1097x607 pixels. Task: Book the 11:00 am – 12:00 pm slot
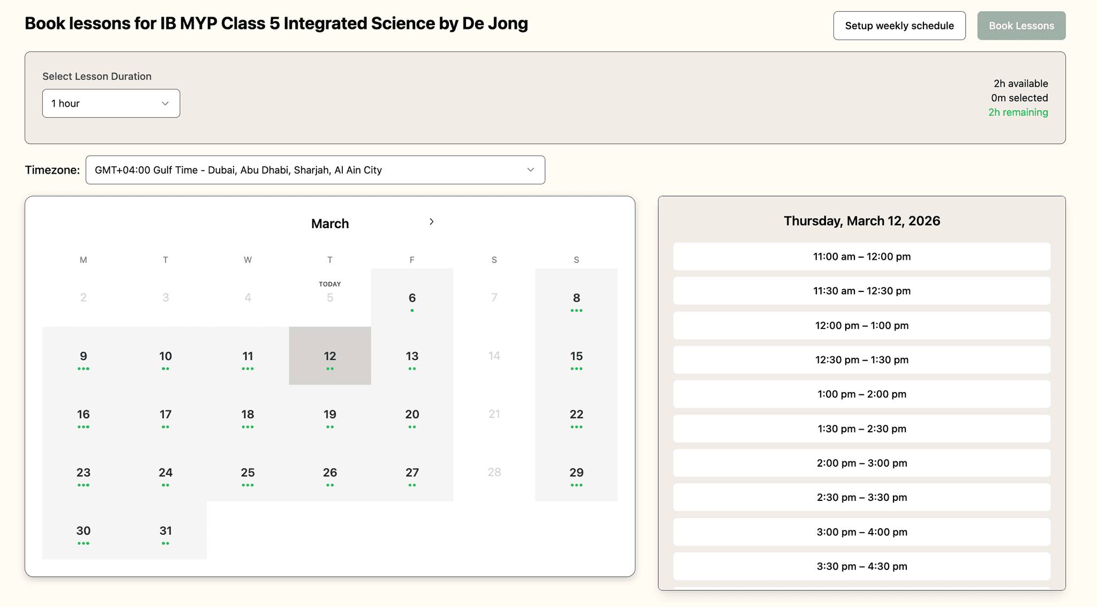tap(861, 257)
